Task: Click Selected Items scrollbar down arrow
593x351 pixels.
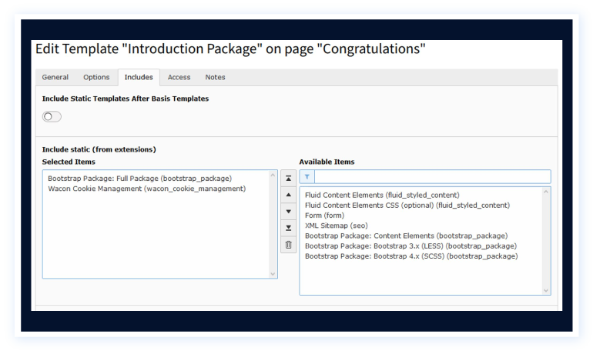Action: 272,273
